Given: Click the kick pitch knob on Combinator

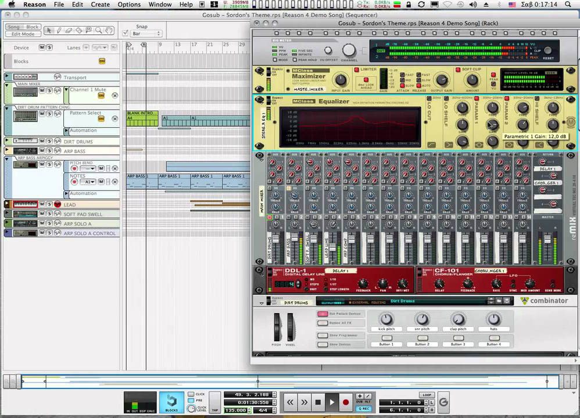Looking at the screenshot, I should (386, 319).
